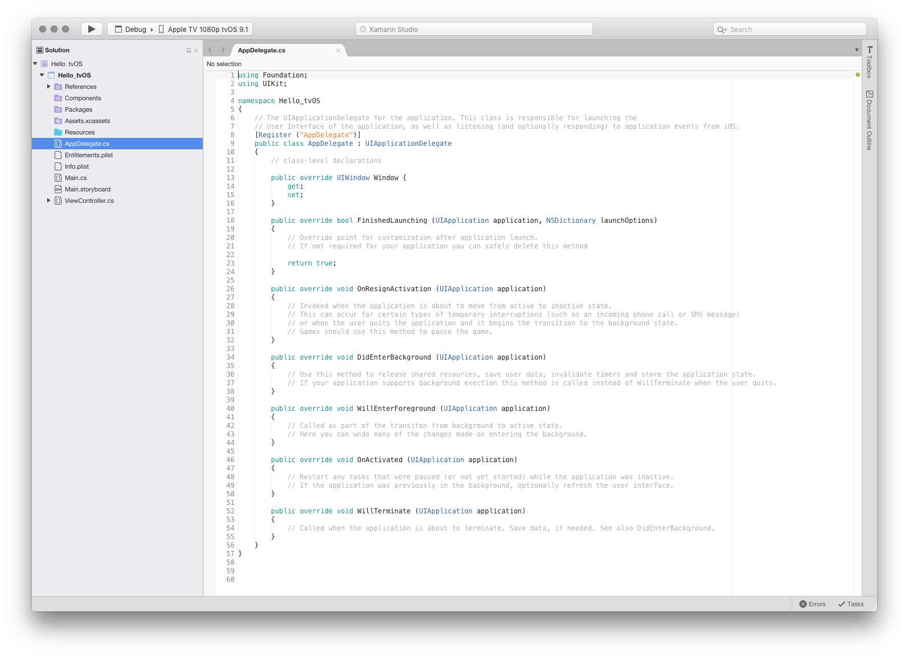
Task: Navigate back in the editor history
Action: click(x=210, y=50)
